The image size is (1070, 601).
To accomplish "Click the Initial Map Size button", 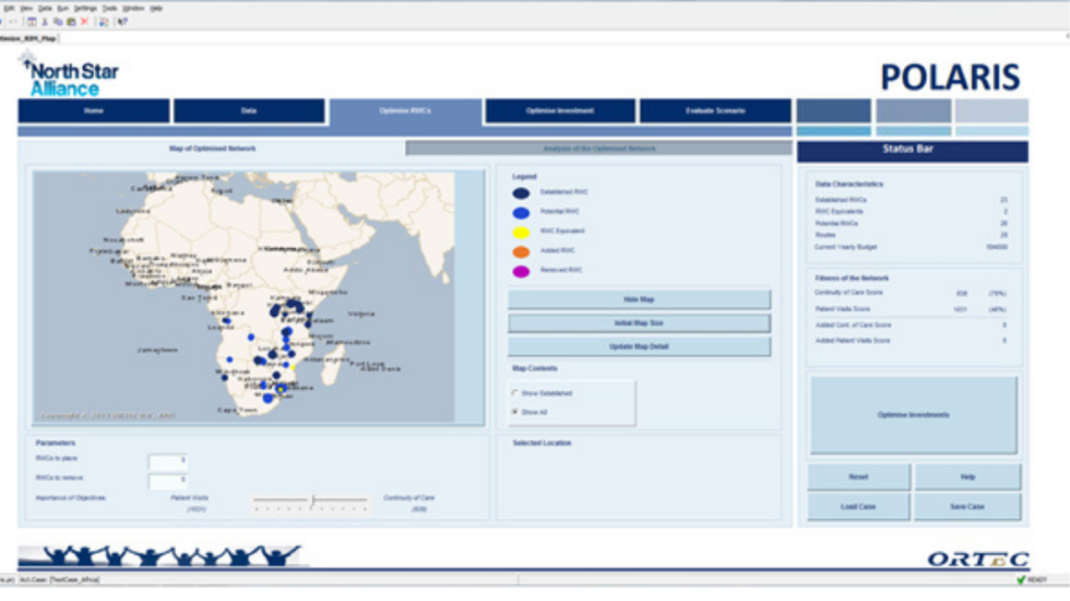I will point(639,324).
